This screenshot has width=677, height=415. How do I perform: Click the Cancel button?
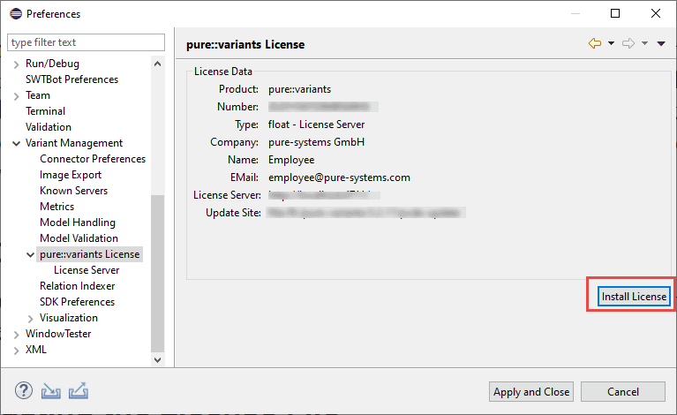(x=623, y=391)
